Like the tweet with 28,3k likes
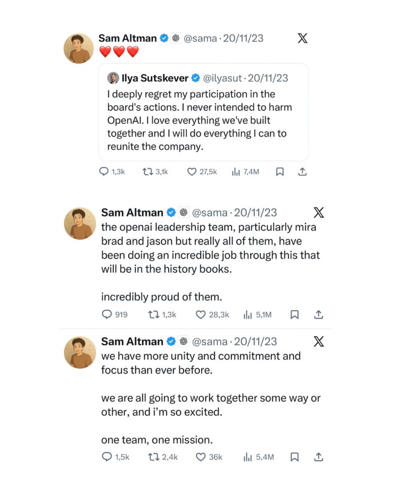The width and height of the screenshot is (398, 498). point(201,315)
